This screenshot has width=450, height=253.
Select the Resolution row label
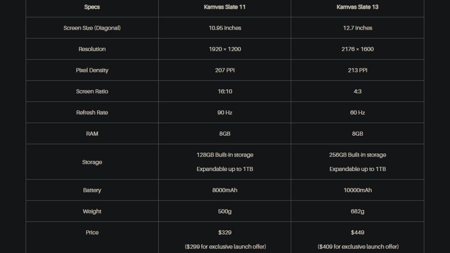tap(92, 49)
